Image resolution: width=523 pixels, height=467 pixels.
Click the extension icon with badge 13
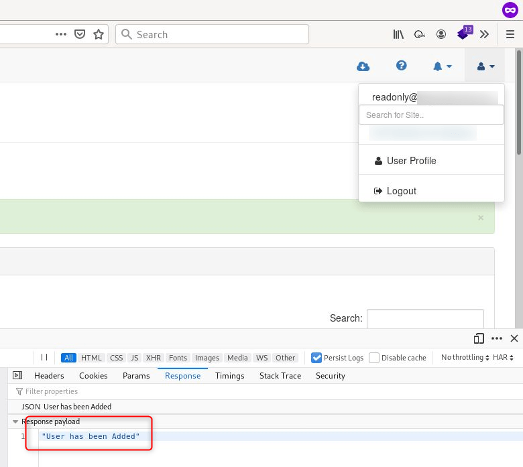(464, 34)
